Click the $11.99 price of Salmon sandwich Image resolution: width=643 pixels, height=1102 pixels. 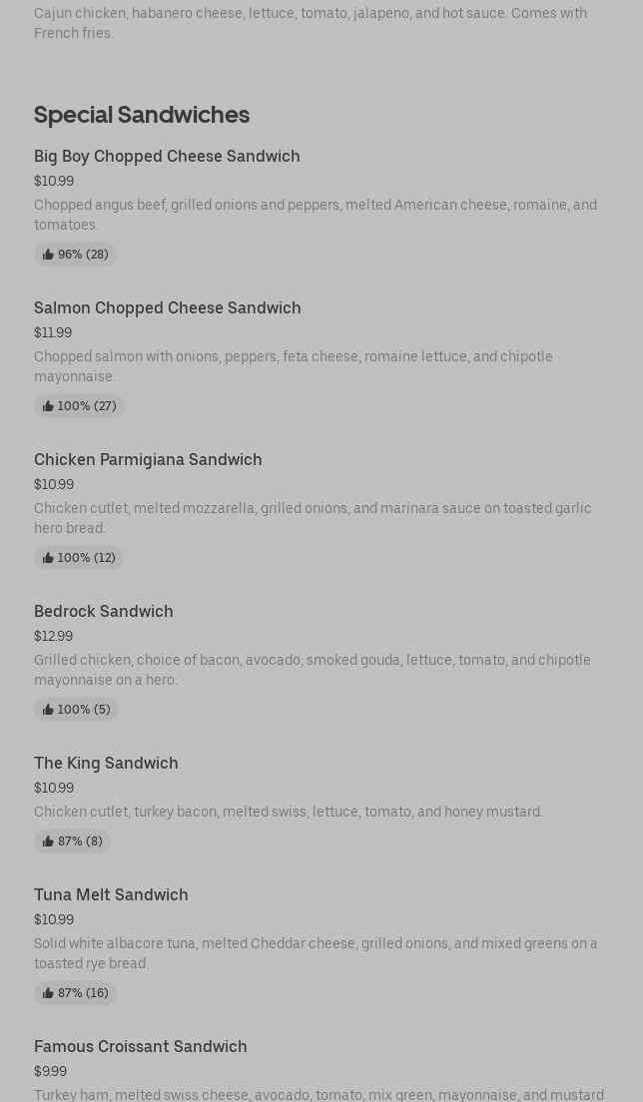[x=53, y=332]
